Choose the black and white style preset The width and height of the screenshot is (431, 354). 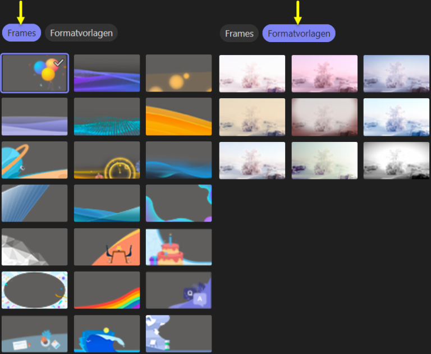click(396, 160)
